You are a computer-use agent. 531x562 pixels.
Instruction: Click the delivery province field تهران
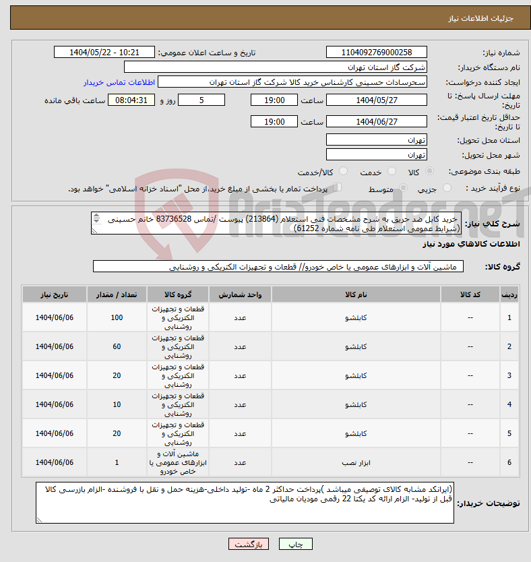[377, 139]
